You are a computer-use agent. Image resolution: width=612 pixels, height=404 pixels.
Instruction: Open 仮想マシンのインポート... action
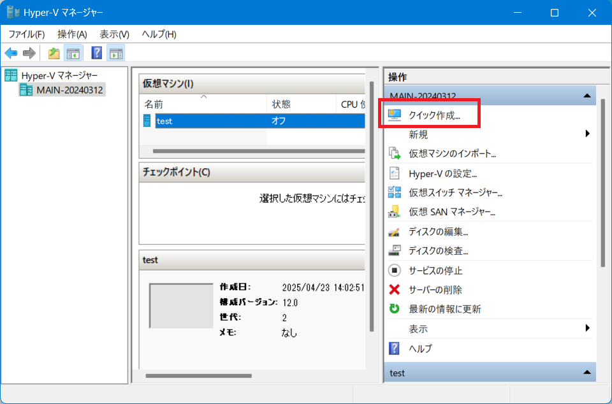coord(453,154)
